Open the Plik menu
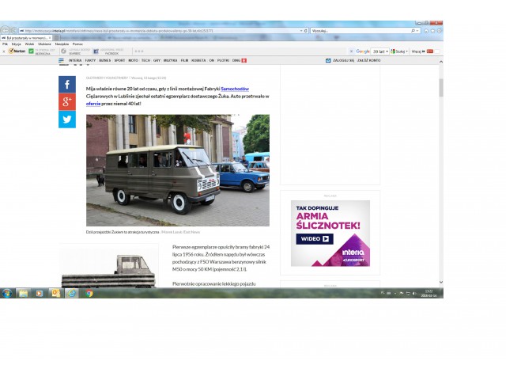 click(5, 44)
